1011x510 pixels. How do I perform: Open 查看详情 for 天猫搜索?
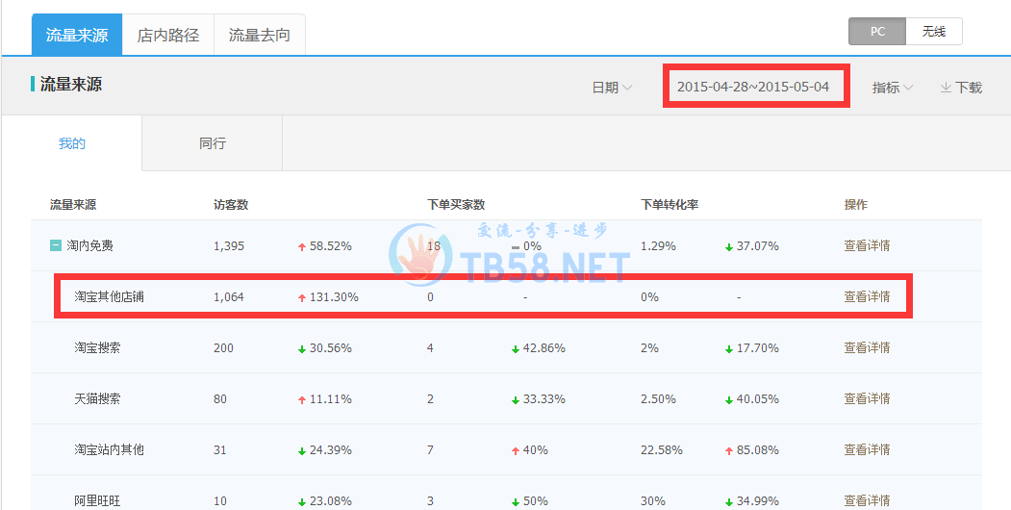867,399
